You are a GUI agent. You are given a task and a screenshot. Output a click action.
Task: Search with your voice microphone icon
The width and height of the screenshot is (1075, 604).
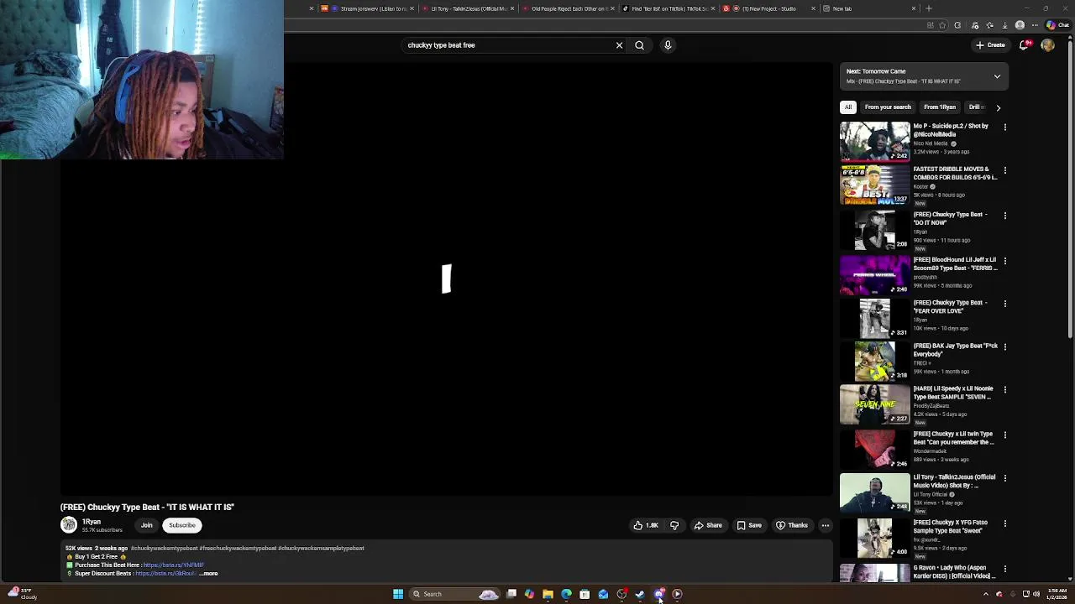point(668,45)
